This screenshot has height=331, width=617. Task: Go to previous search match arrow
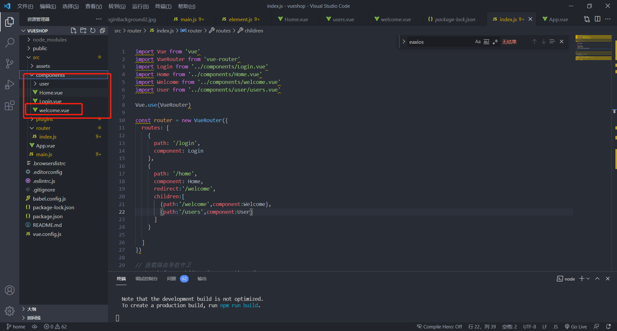(x=534, y=42)
